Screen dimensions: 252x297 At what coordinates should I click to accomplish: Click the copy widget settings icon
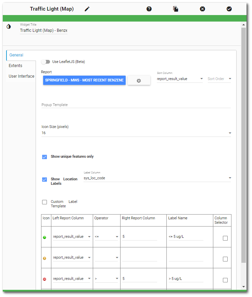point(176,9)
